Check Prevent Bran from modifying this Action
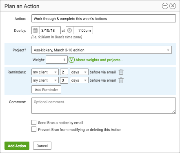Viewport: 180px width, 153px height. coord(34,129)
